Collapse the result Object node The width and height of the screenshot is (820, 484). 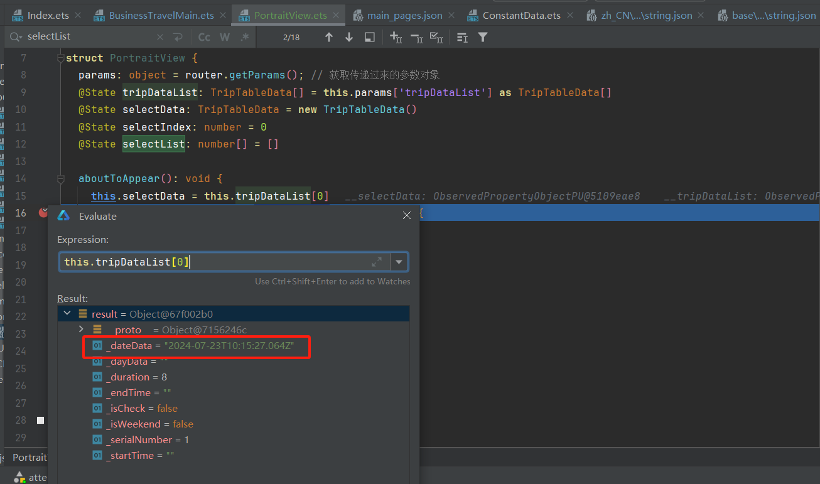pos(67,313)
